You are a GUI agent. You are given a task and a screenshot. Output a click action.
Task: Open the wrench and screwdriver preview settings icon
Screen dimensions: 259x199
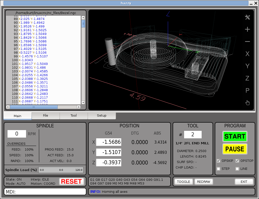(x=247, y=17)
